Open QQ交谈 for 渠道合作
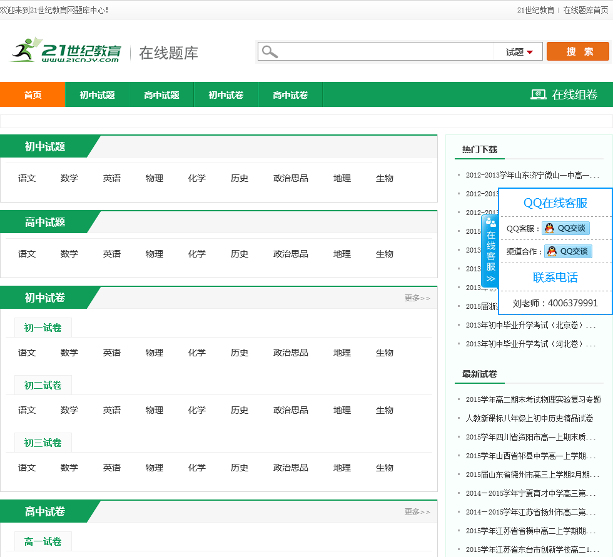This screenshot has width=613, height=557. (x=567, y=251)
